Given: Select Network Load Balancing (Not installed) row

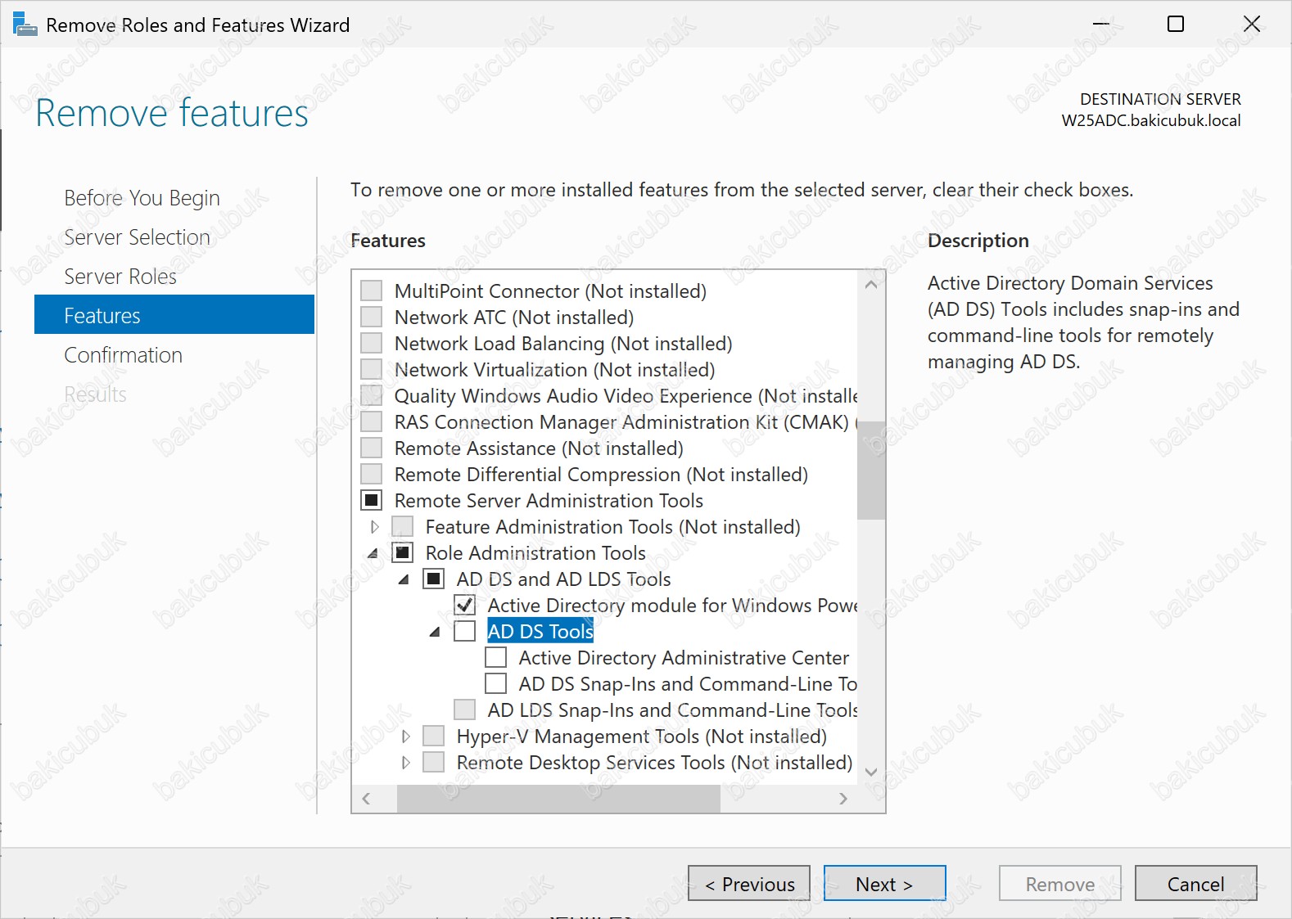Looking at the screenshot, I should pyautogui.click(x=563, y=344).
